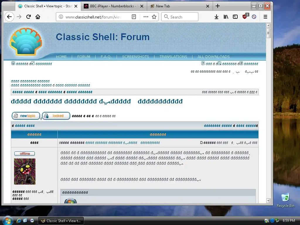Viewport: 300px width, 225px height.
Task: Open the Firefox home page icon
Action: (x=38, y=17)
